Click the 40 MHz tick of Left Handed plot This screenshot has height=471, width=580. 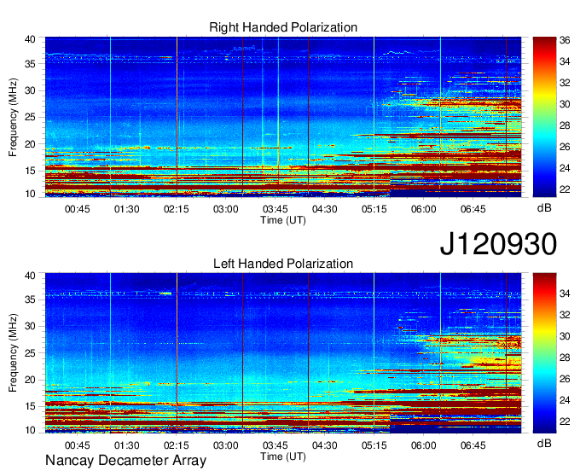pyautogui.click(x=30, y=276)
